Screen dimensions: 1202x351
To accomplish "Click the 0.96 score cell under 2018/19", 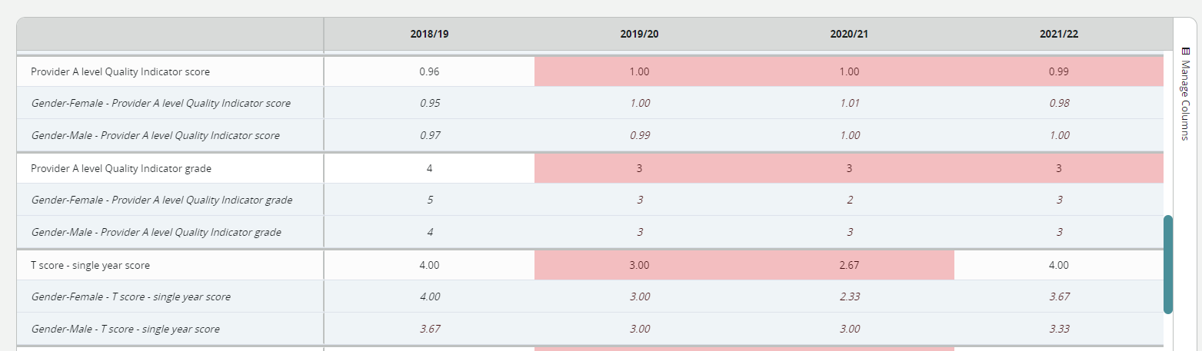I will [x=429, y=71].
